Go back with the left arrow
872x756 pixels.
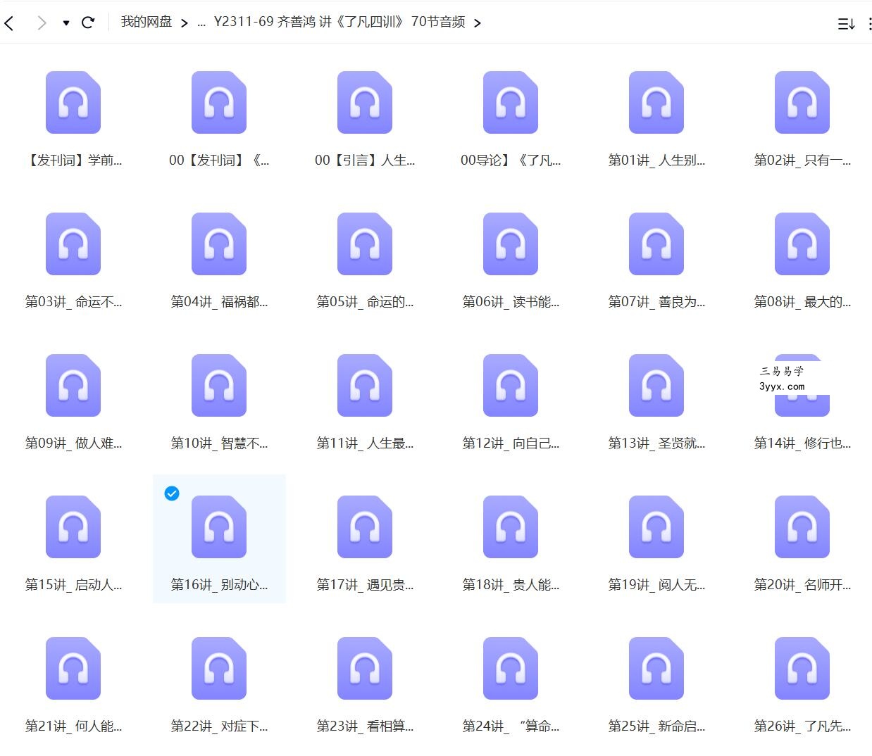pos(9,23)
